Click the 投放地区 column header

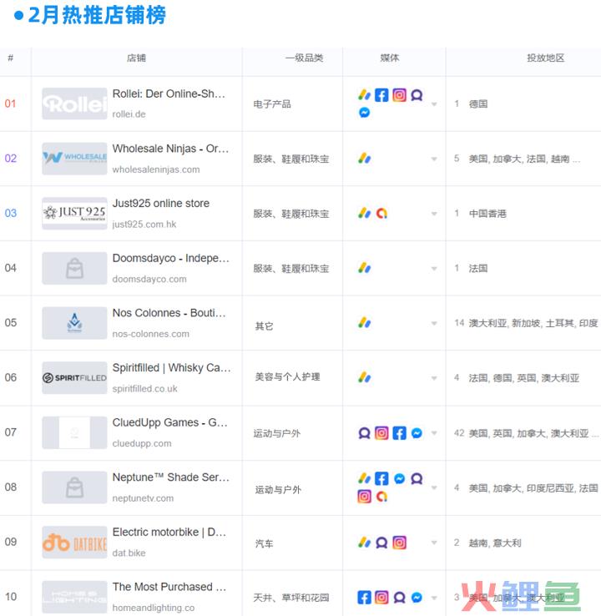click(546, 58)
